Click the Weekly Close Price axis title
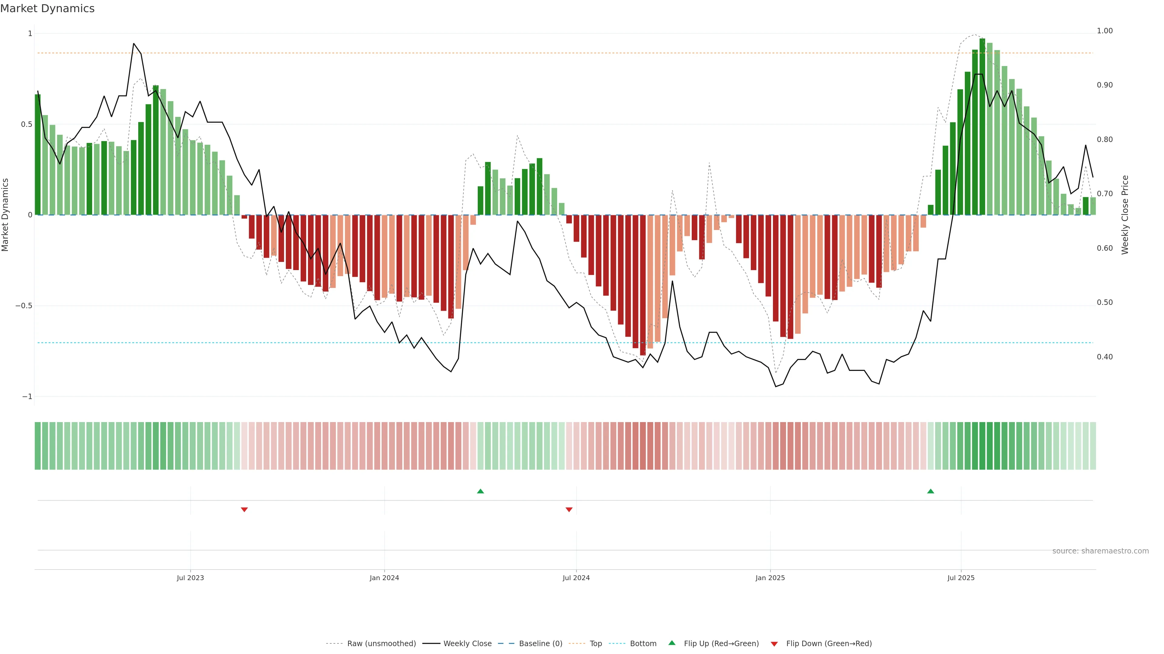Image resolution: width=1164 pixels, height=654 pixels. (1125, 215)
